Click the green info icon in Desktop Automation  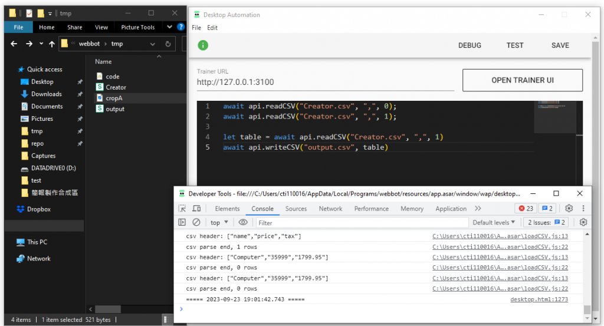pos(203,45)
